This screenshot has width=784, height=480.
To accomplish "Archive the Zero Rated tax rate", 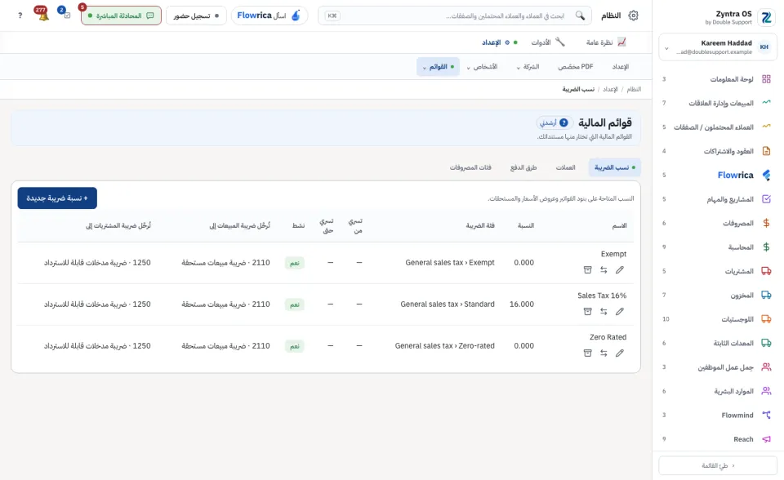I will pyautogui.click(x=587, y=353).
